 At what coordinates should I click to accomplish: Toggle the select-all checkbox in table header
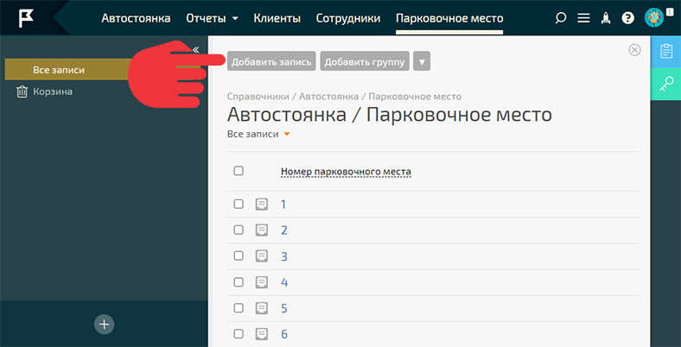click(239, 171)
